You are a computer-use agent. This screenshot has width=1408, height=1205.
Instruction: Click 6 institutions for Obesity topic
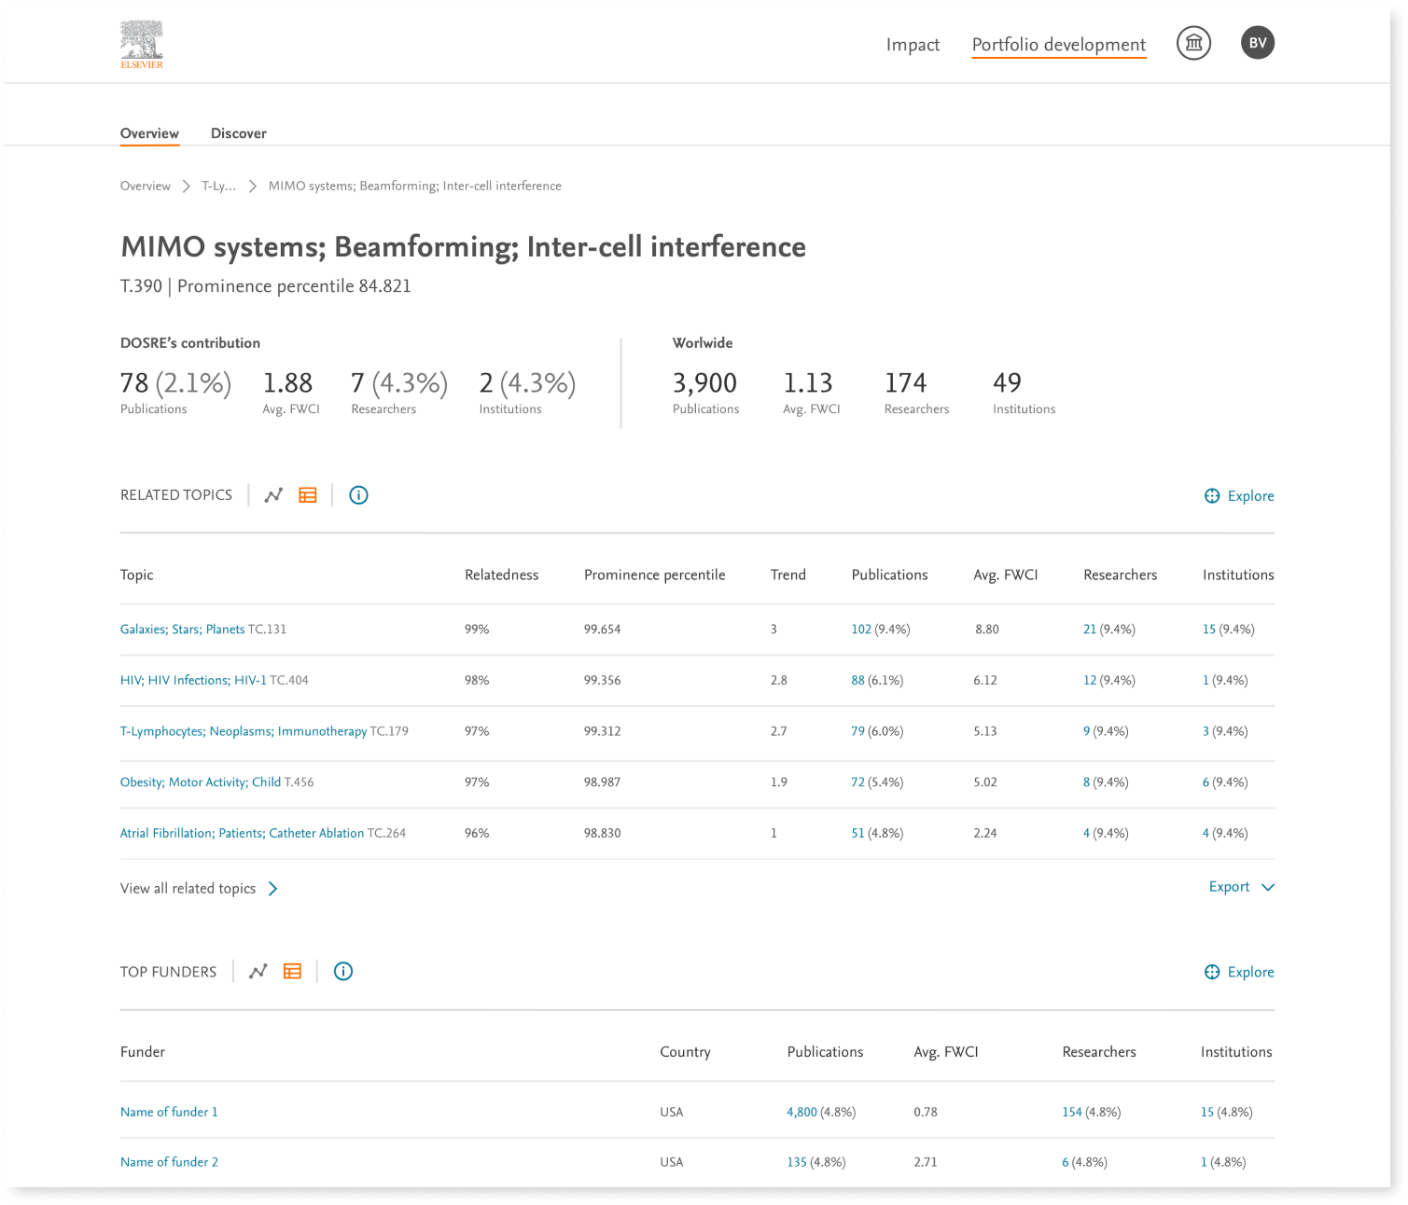click(1206, 783)
